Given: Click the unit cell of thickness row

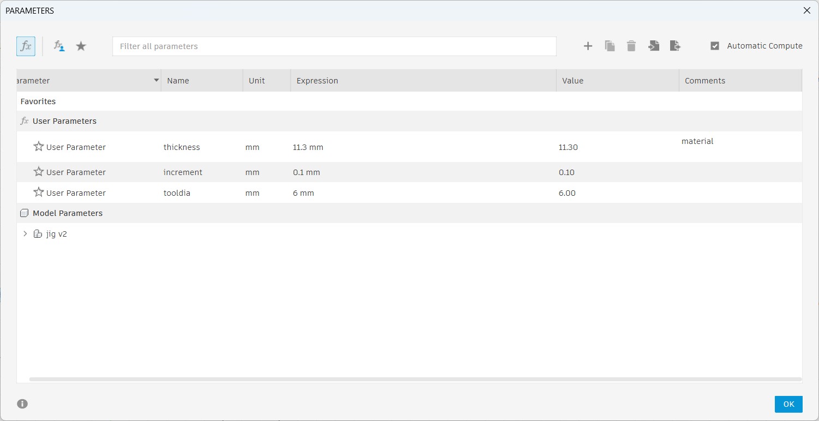Looking at the screenshot, I should (252, 147).
